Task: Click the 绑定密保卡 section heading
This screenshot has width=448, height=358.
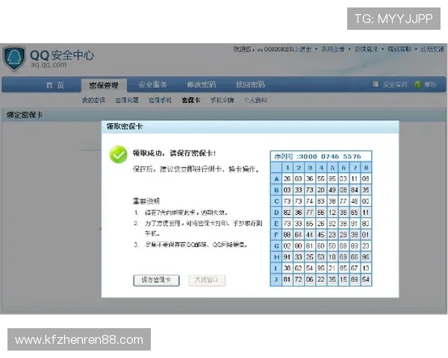Action: [25, 115]
